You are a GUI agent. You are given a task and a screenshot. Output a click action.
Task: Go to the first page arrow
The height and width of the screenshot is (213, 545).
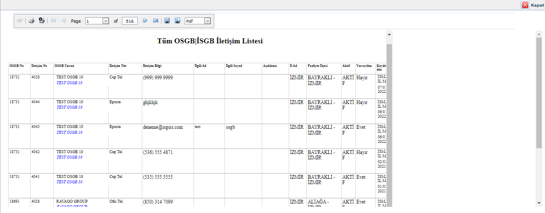pos(53,21)
